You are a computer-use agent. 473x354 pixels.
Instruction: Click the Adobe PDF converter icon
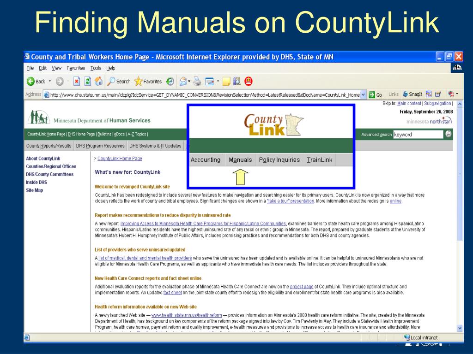pos(451,94)
